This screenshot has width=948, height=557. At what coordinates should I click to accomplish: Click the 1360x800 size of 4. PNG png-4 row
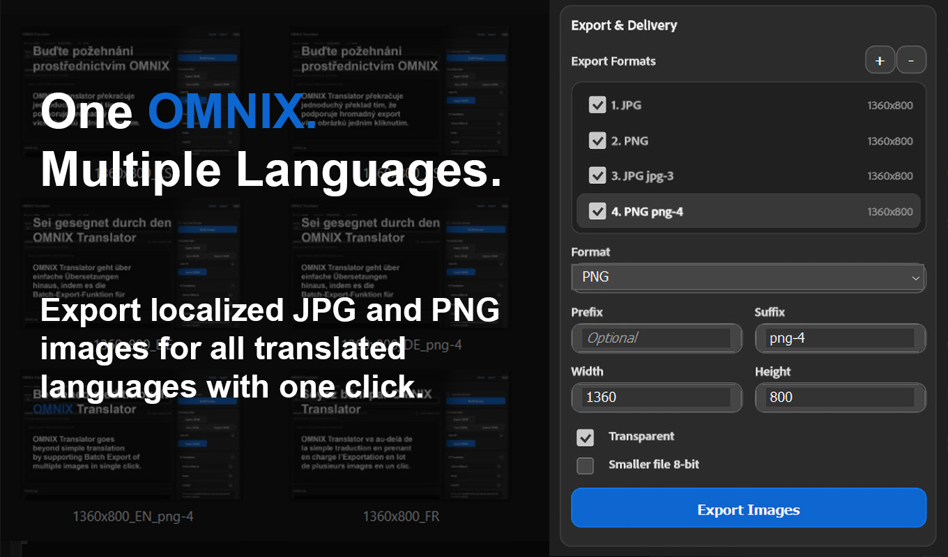click(890, 212)
